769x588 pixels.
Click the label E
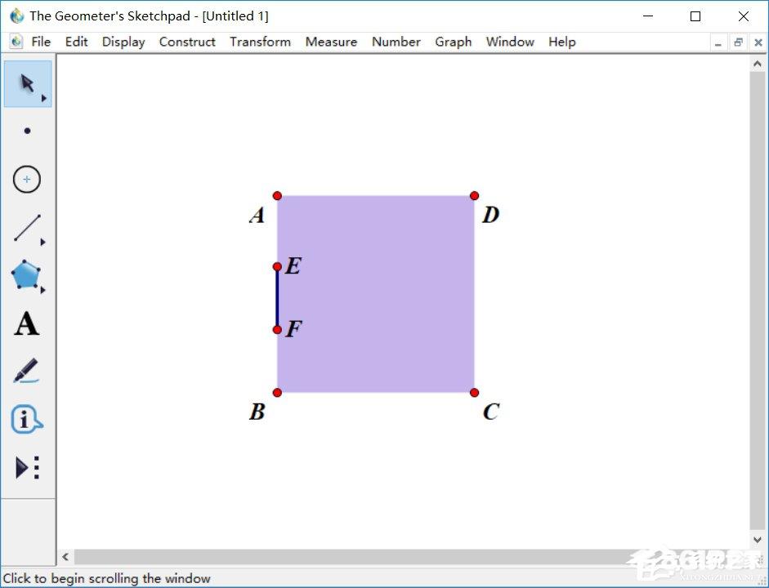click(293, 266)
